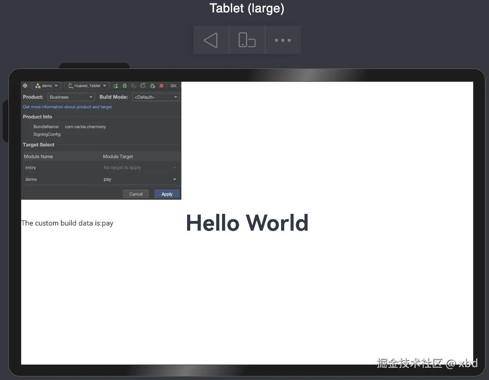Click the Product Info section heading
Screen dimensions: 489x380
pyautogui.click(x=38, y=117)
